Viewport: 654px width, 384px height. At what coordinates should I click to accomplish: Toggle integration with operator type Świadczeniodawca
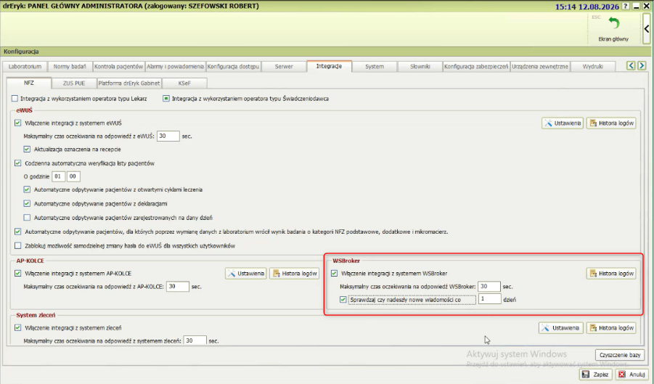click(166, 99)
